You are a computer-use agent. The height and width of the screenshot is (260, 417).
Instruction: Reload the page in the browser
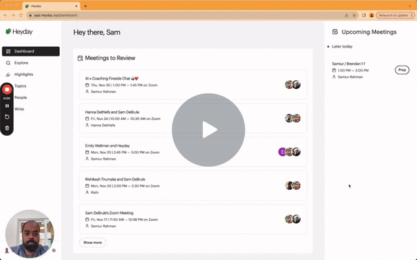click(21, 15)
